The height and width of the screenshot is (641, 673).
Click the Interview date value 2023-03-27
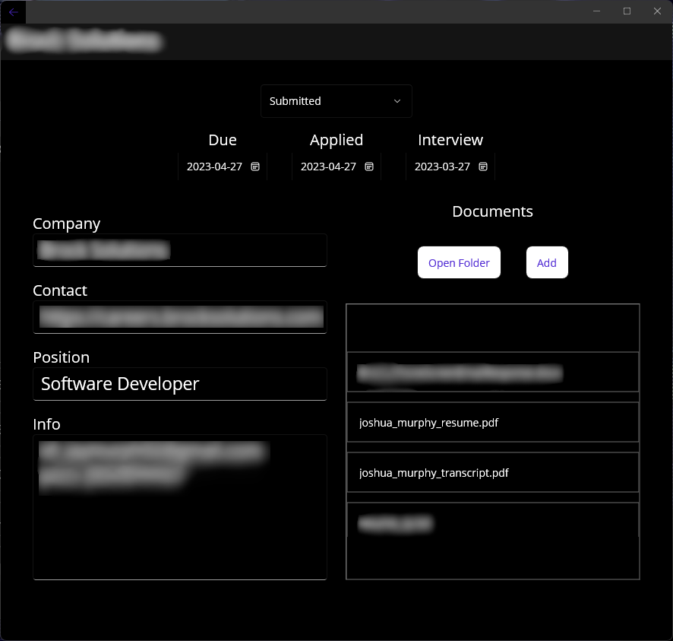442,166
